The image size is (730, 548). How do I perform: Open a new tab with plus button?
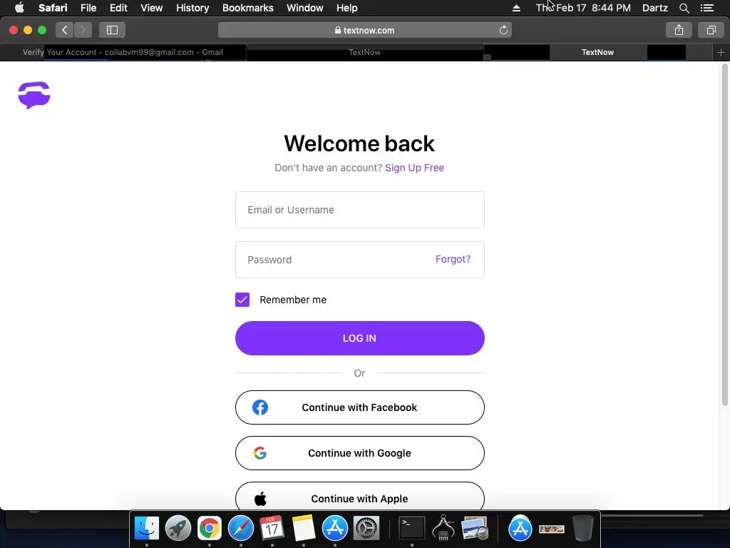[721, 53]
